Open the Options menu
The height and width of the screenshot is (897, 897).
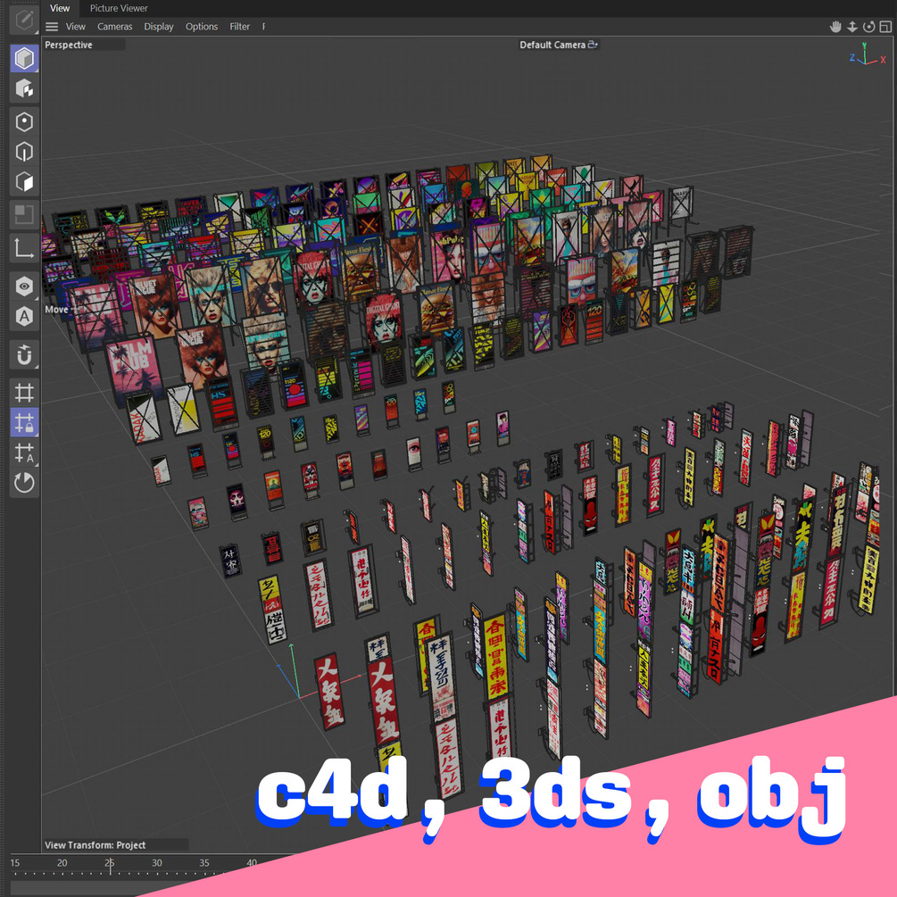[x=202, y=26]
